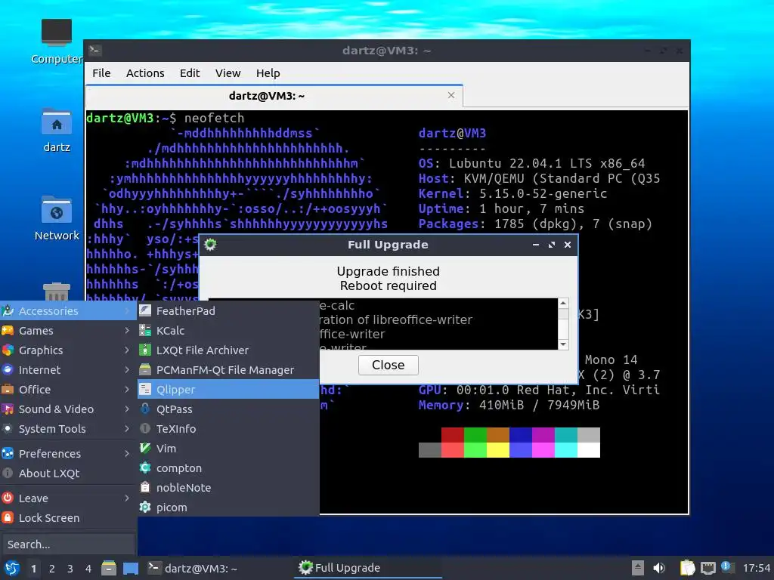
Task: Expand the Sound & Video category
Action: 68,409
